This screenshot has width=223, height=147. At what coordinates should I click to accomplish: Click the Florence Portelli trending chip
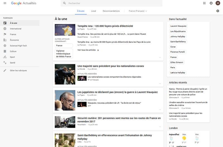pos(178,52)
